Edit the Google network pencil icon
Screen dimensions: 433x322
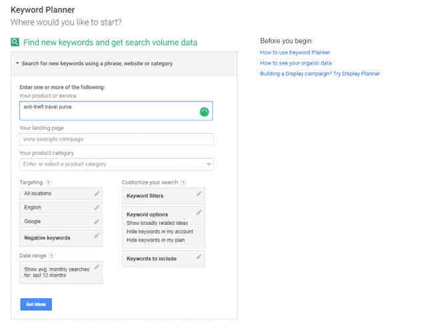tap(97, 222)
